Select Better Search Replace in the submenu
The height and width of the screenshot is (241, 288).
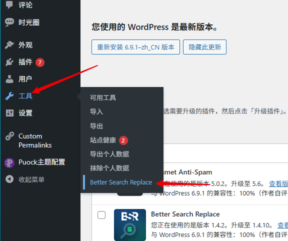121,182
